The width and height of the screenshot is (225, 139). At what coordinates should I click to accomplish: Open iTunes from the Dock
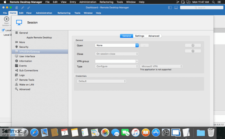tap(136, 132)
